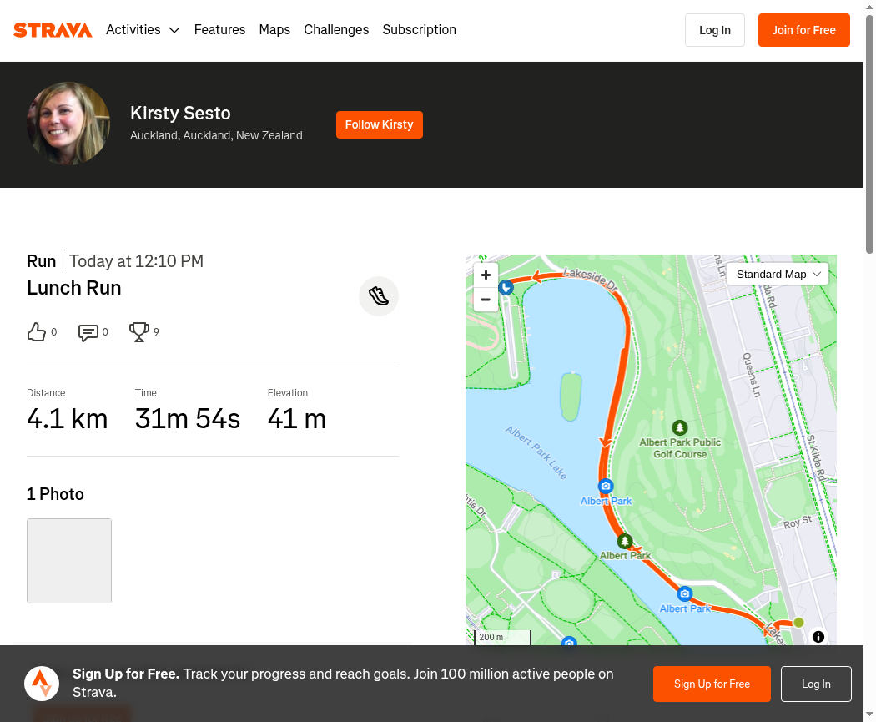Viewport: 876px width, 722px height.
Task: Open the Maps menu item
Action: (274, 29)
